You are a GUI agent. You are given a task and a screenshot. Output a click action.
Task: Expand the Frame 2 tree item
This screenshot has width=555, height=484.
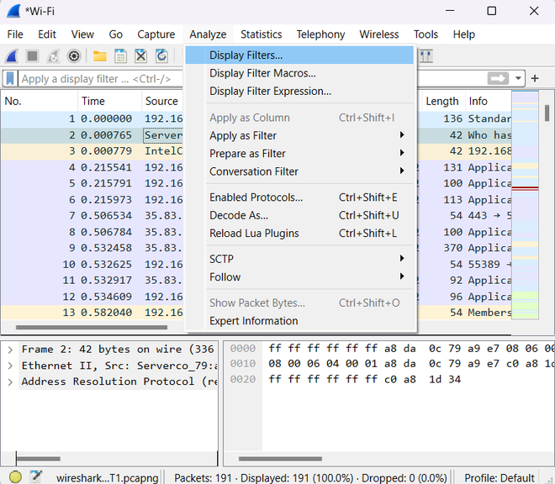9,350
